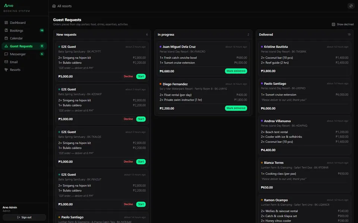The height and width of the screenshot is (223, 358).
Task: Mark Diego Fernandez order delivered
Action: click(236, 108)
